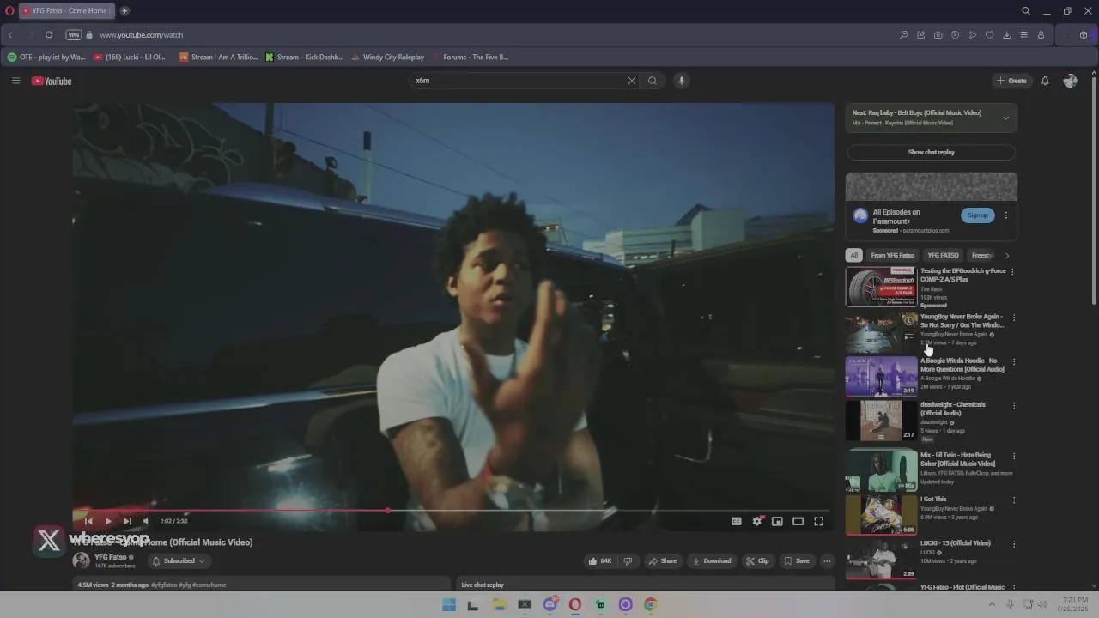Click the address bar URL
Viewport: 1099px width, 618px height.
142,35
